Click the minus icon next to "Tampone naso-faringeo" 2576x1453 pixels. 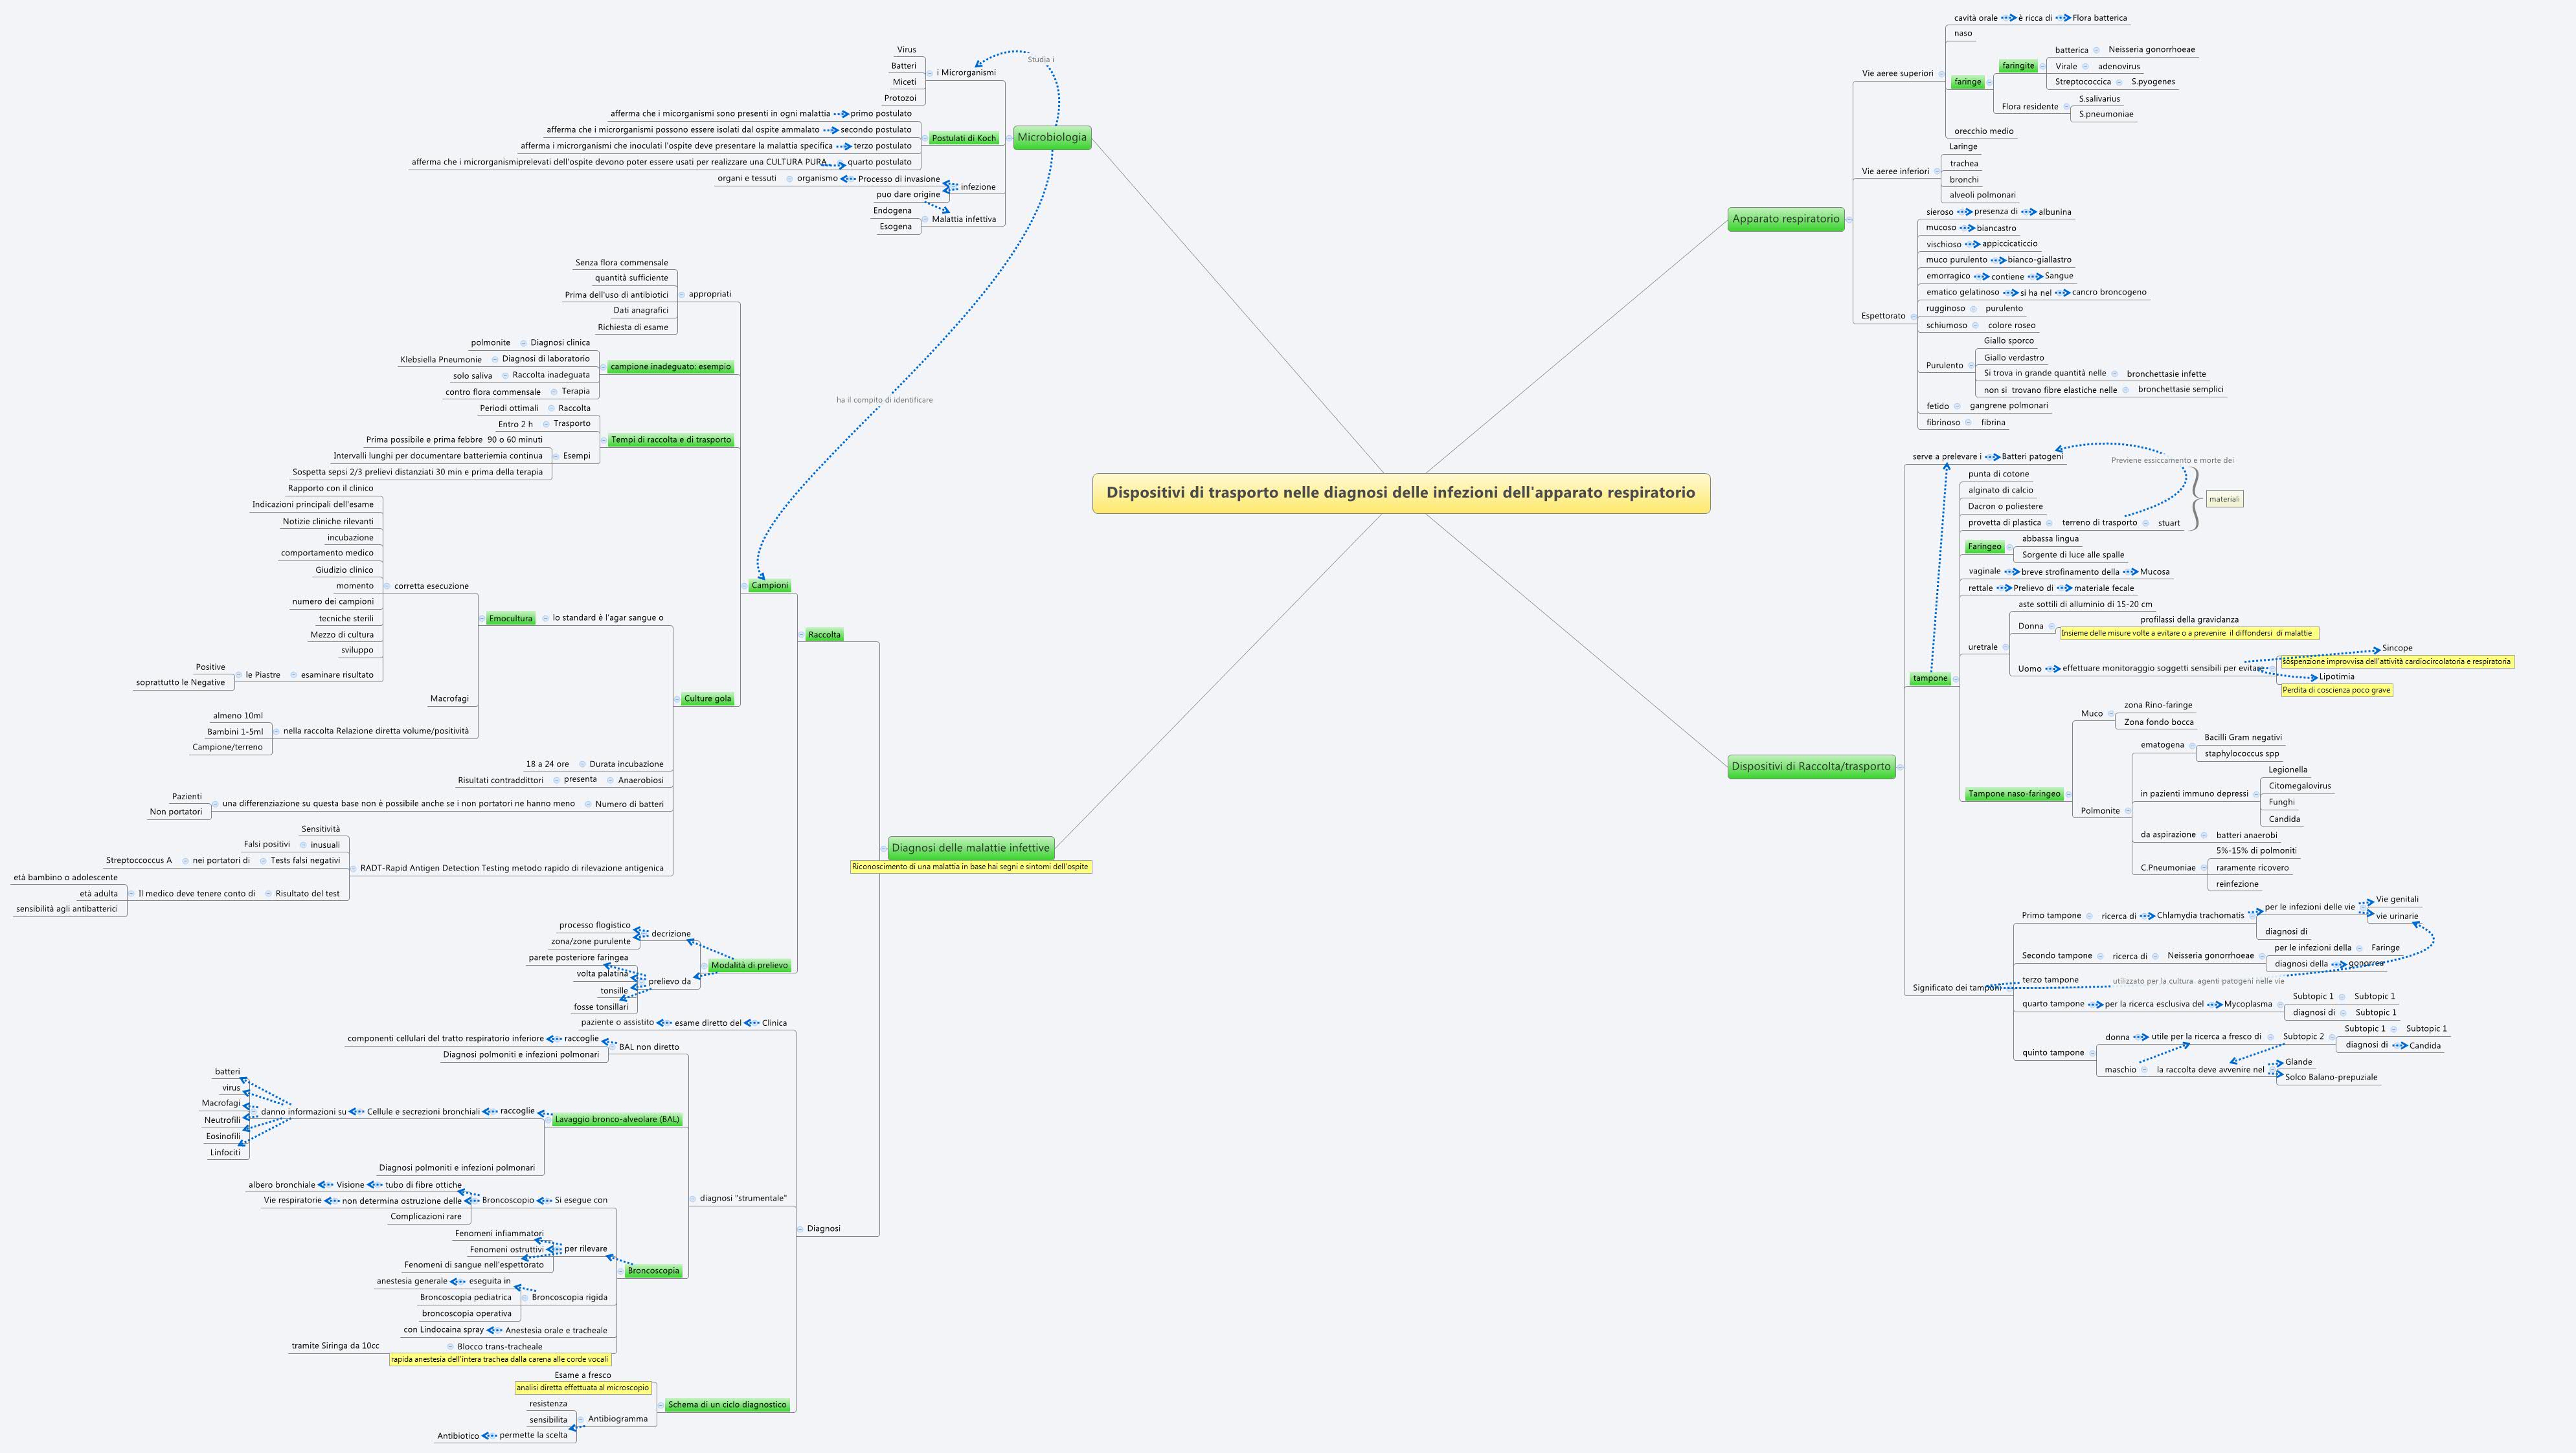click(2070, 794)
